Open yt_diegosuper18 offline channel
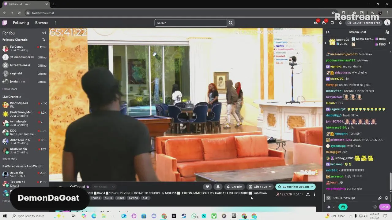 (24, 57)
